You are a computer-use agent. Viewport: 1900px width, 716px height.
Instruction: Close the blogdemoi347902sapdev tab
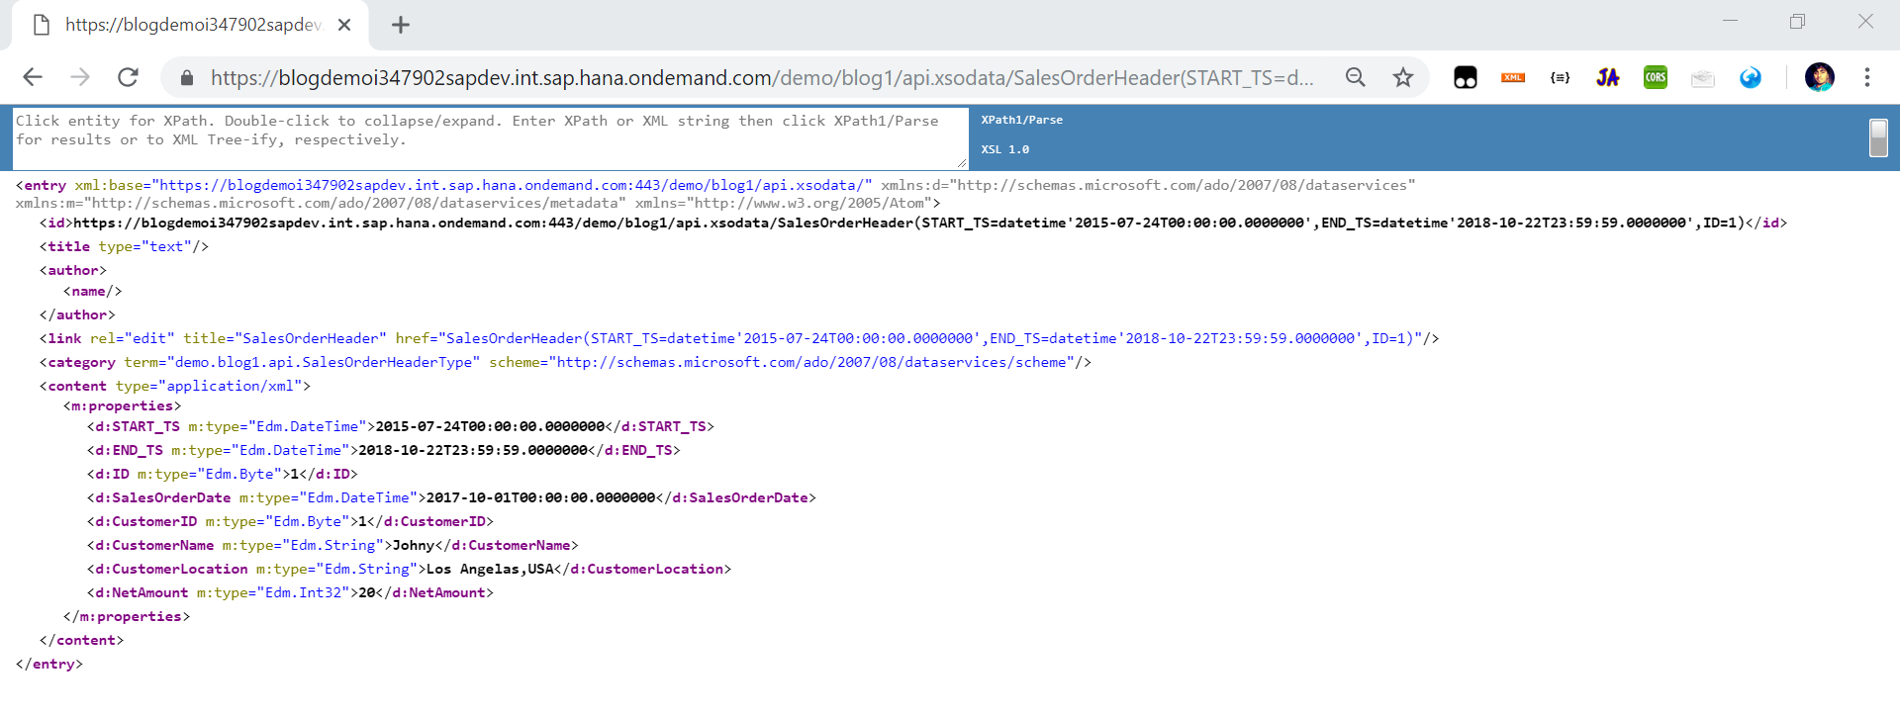(x=343, y=25)
